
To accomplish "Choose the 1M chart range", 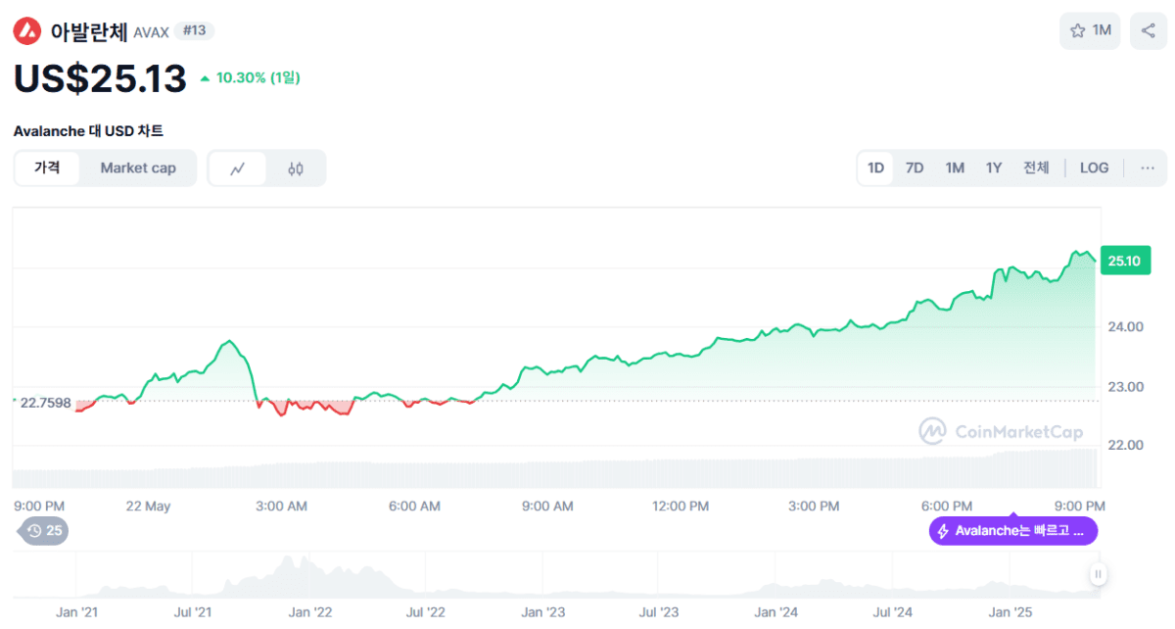I will click(955, 168).
